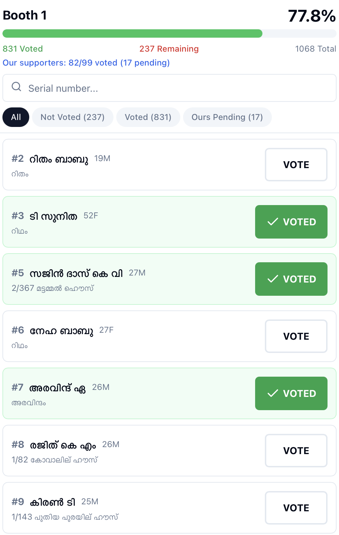Mark voter #9 as voted

point(296,508)
